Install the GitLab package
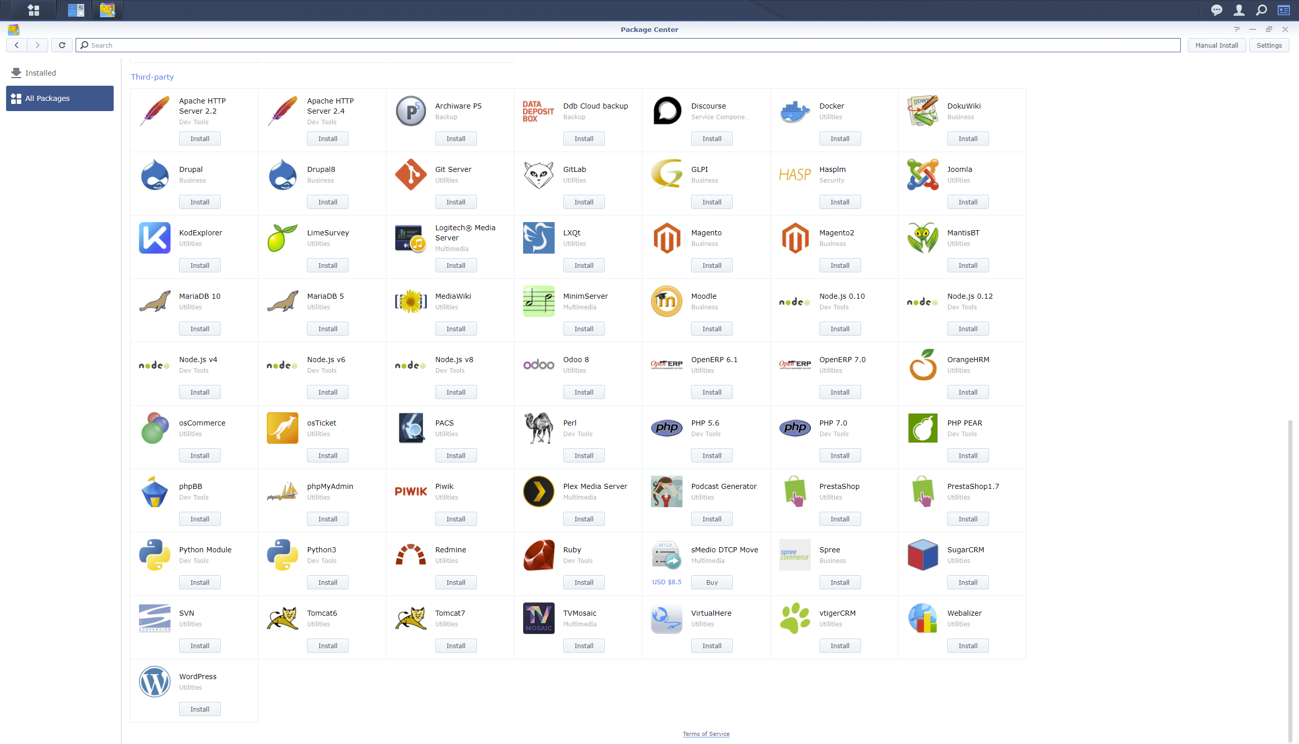 coord(584,202)
